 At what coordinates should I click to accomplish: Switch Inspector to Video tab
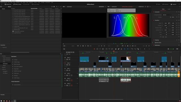(x=163, y=9)
